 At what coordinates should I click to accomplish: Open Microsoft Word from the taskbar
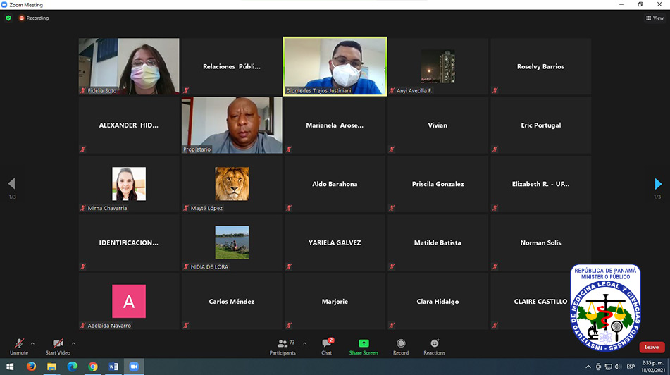point(113,367)
